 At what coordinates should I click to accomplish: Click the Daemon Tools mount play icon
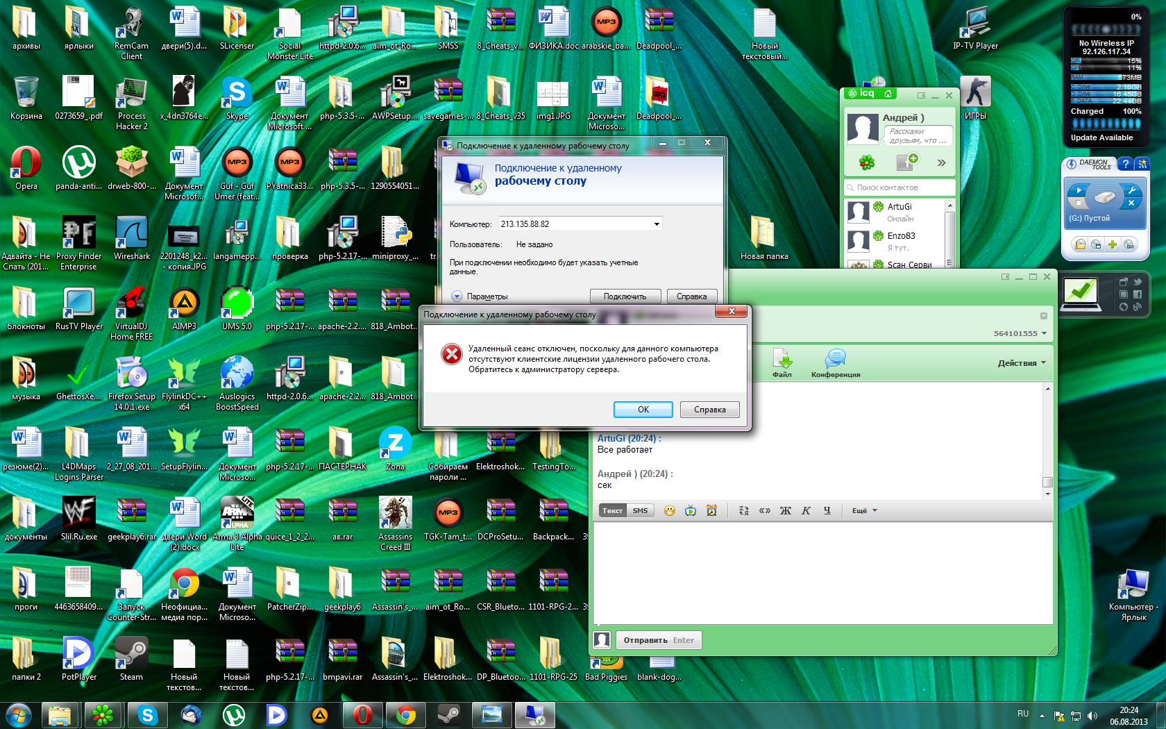click(1079, 190)
